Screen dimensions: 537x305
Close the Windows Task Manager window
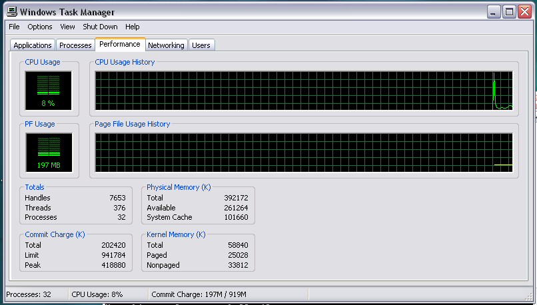click(524, 11)
